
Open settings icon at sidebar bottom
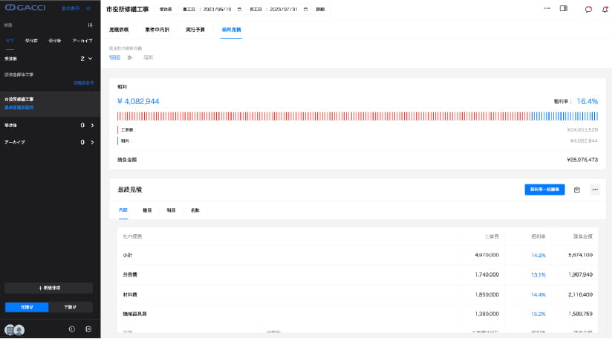(x=88, y=329)
